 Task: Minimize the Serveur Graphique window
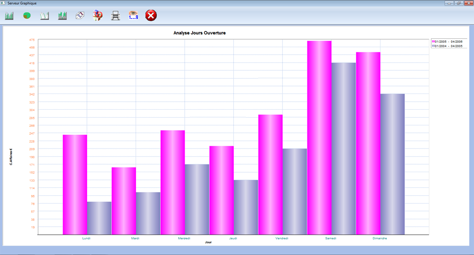tap(449, 3)
